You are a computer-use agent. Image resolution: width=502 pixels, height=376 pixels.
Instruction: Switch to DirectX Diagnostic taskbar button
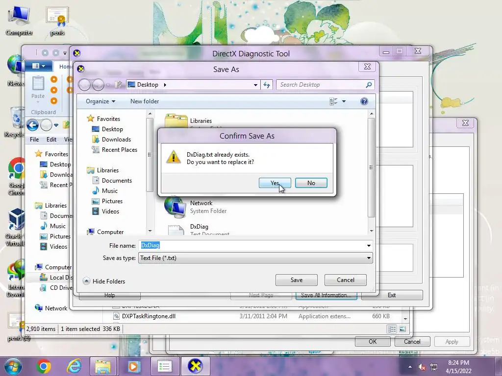tap(196, 366)
